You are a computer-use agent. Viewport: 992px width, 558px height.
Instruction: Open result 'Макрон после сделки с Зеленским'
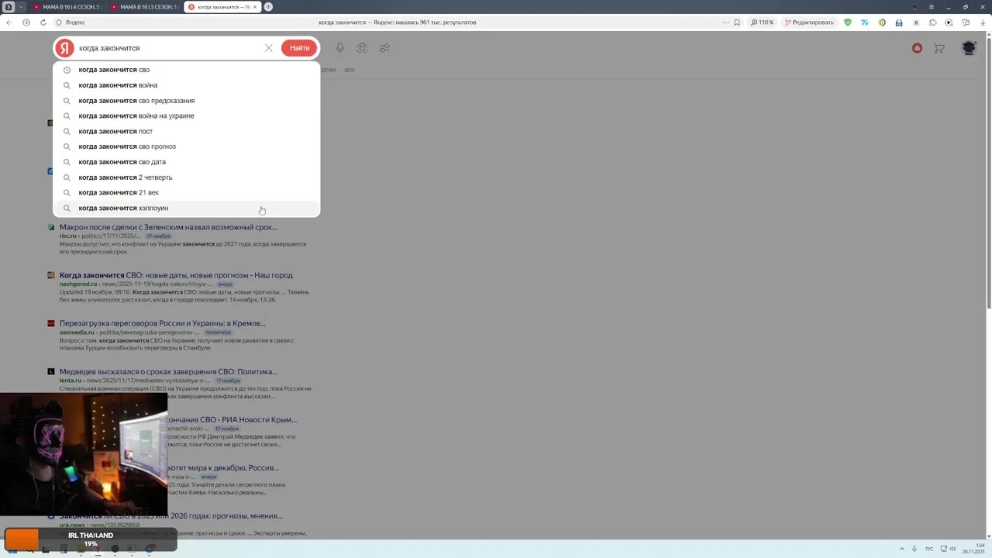point(168,227)
